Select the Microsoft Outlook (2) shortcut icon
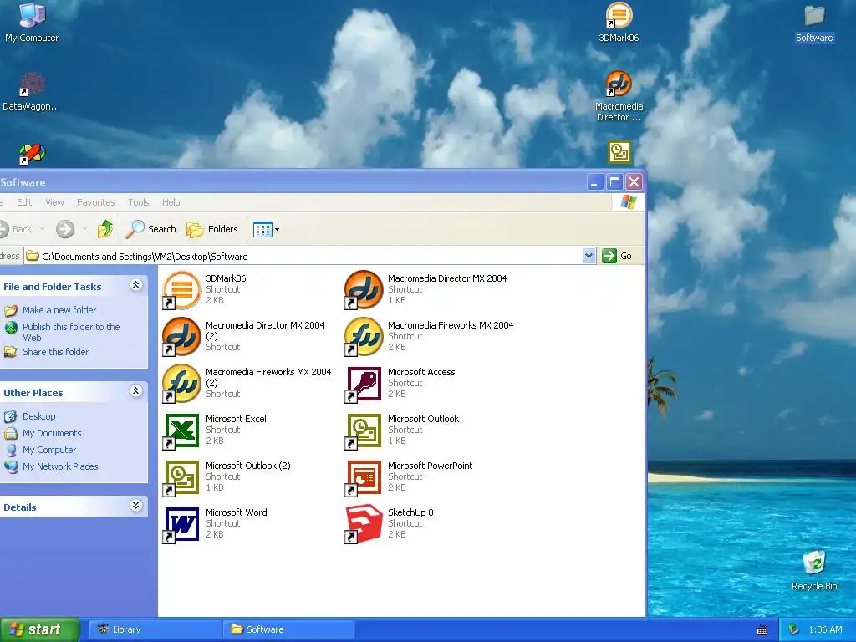 point(181,477)
